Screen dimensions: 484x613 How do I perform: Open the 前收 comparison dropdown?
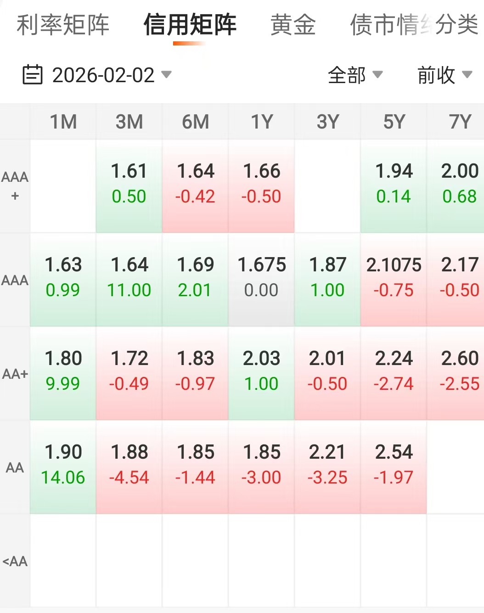click(444, 75)
